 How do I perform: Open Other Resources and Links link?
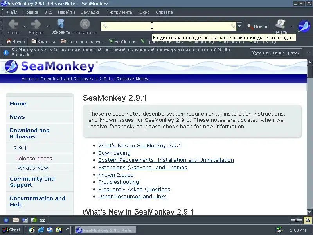[132, 197]
